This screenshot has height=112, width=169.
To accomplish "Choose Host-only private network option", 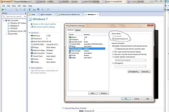I will [x=113, y=54].
